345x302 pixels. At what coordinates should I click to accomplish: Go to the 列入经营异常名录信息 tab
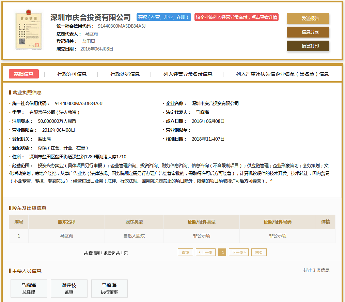pyautogui.click(x=188, y=74)
